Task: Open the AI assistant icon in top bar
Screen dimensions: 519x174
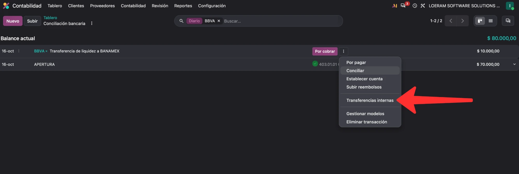Action: 394,6
